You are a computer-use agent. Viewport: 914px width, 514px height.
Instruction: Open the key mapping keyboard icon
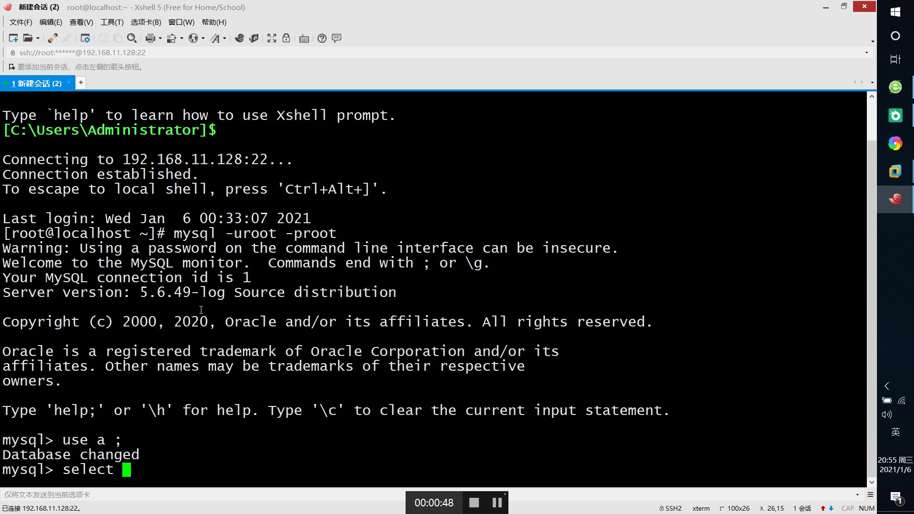(304, 39)
